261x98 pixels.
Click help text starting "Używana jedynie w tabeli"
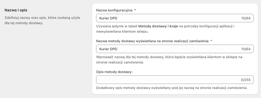(165, 29)
